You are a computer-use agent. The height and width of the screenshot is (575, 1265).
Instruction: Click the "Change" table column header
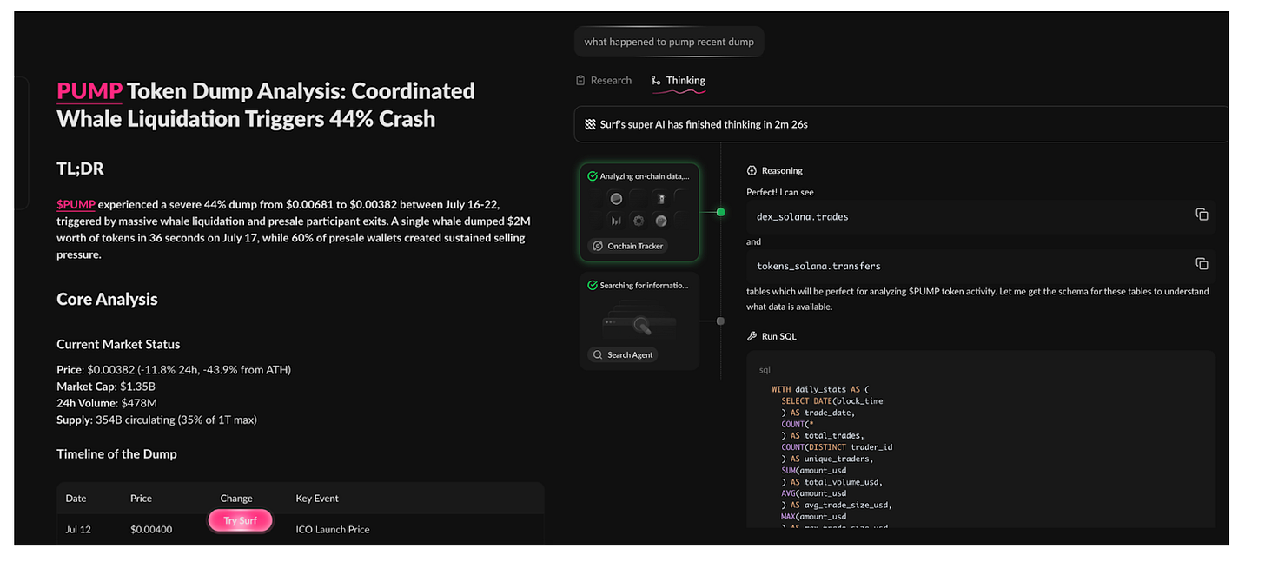click(x=236, y=499)
